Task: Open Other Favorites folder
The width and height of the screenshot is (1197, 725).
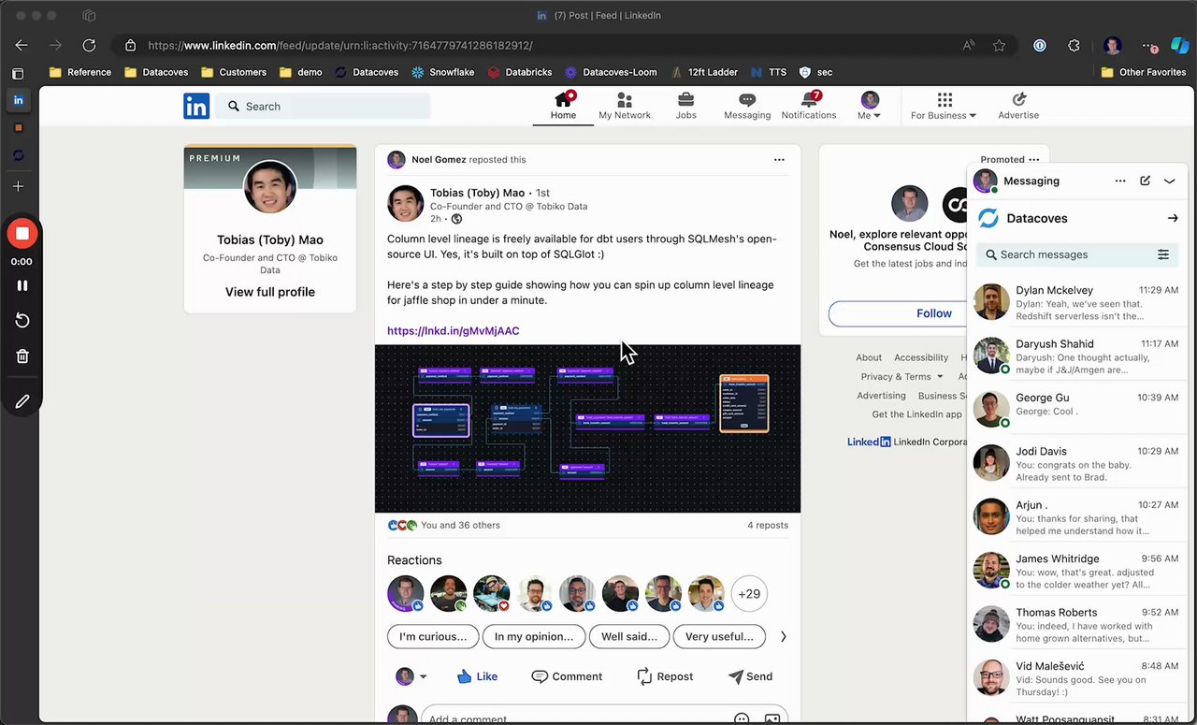Action: tap(1144, 72)
